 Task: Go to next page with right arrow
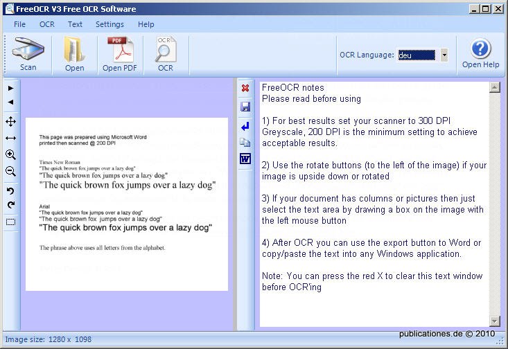[x=10, y=88]
